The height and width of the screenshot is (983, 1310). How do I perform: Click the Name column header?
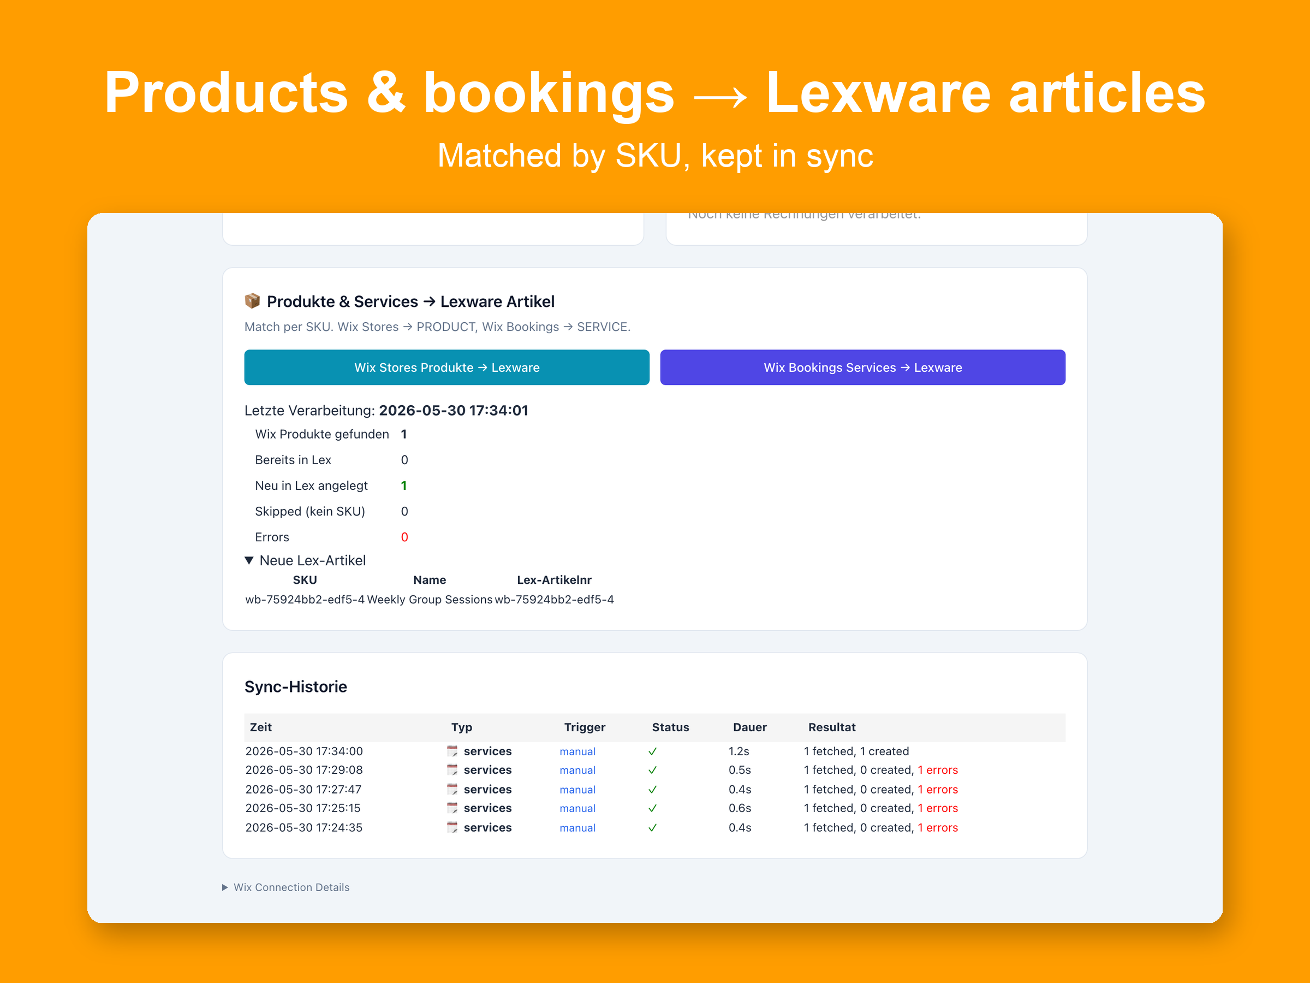pos(430,580)
